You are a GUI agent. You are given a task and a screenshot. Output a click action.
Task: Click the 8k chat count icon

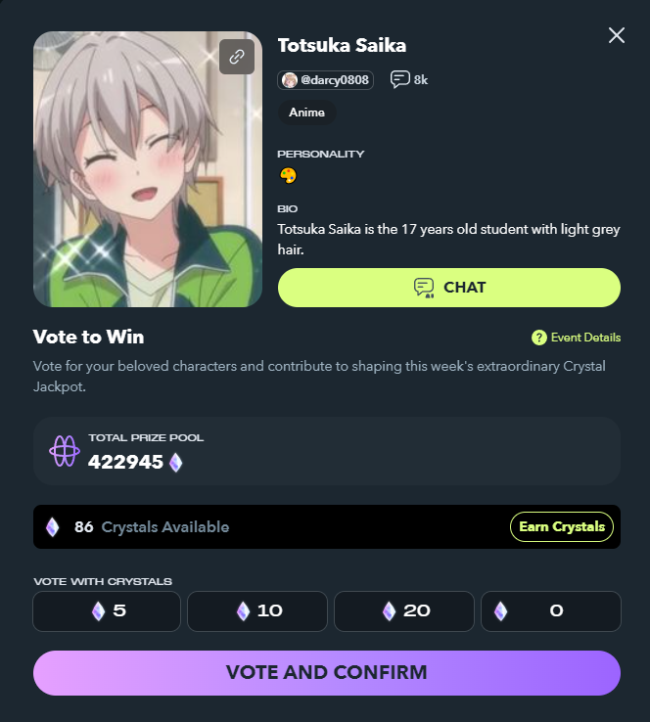(399, 79)
